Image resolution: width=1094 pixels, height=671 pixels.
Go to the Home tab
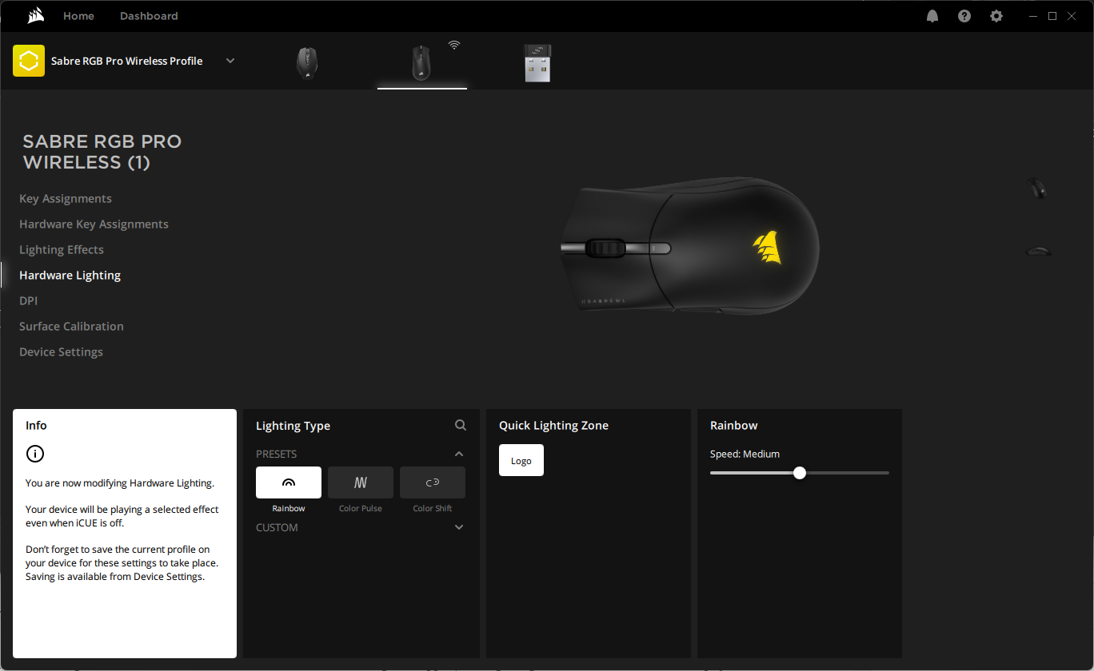(78, 16)
